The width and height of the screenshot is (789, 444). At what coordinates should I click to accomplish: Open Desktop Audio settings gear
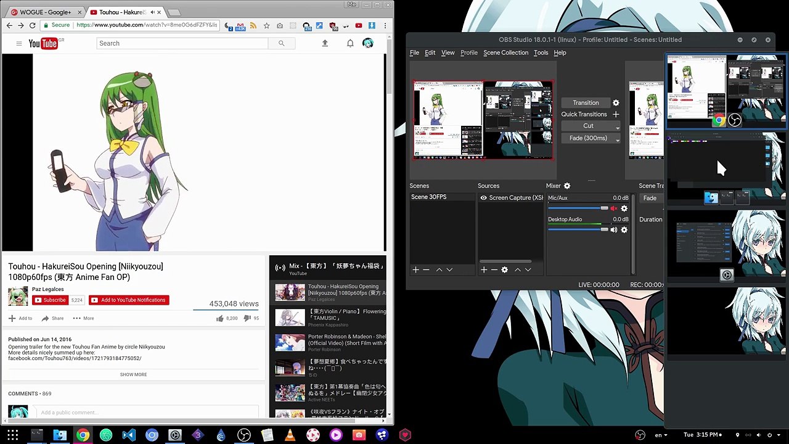click(624, 230)
